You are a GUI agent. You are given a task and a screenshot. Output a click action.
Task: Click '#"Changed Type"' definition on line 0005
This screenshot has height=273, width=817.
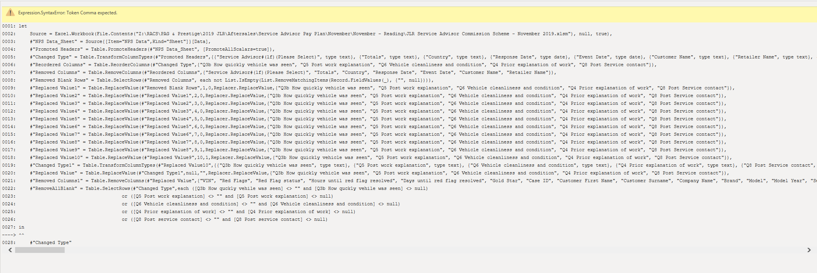(x=51, y=57)
